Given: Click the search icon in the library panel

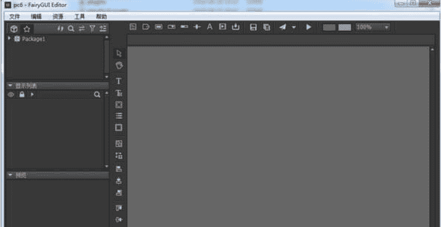Looking at the screenshot, I should pyautogui.click(x=71, y=29).
